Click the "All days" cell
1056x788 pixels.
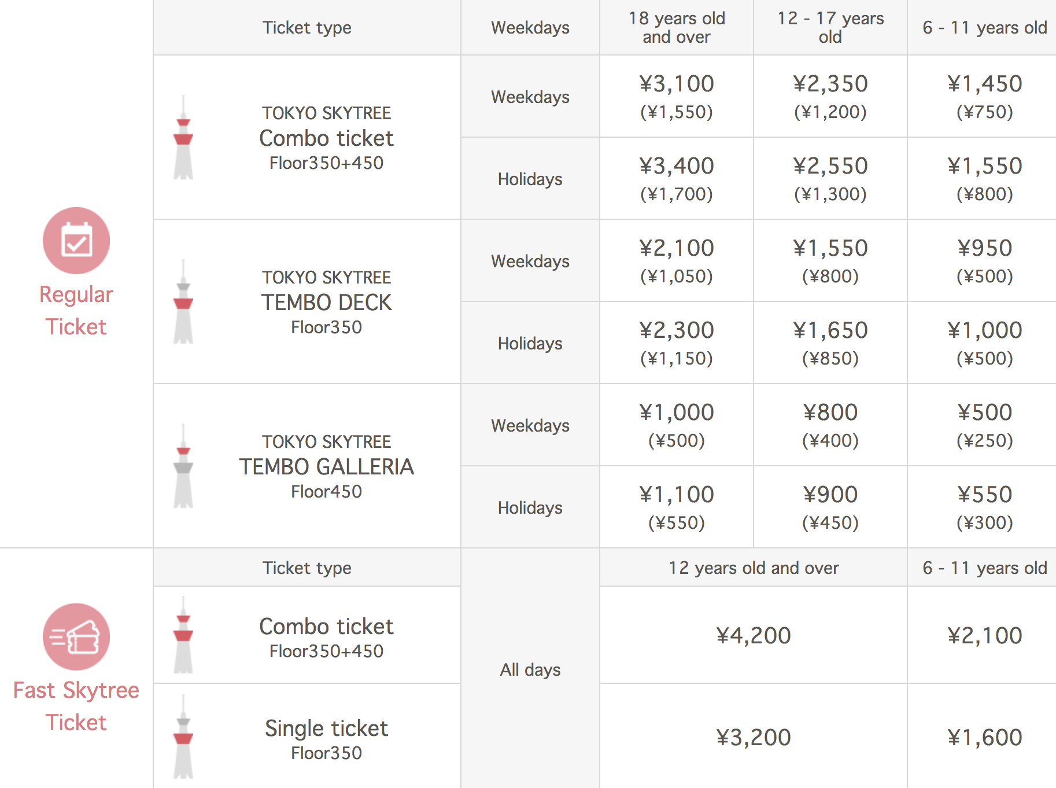tap(530, 670)
